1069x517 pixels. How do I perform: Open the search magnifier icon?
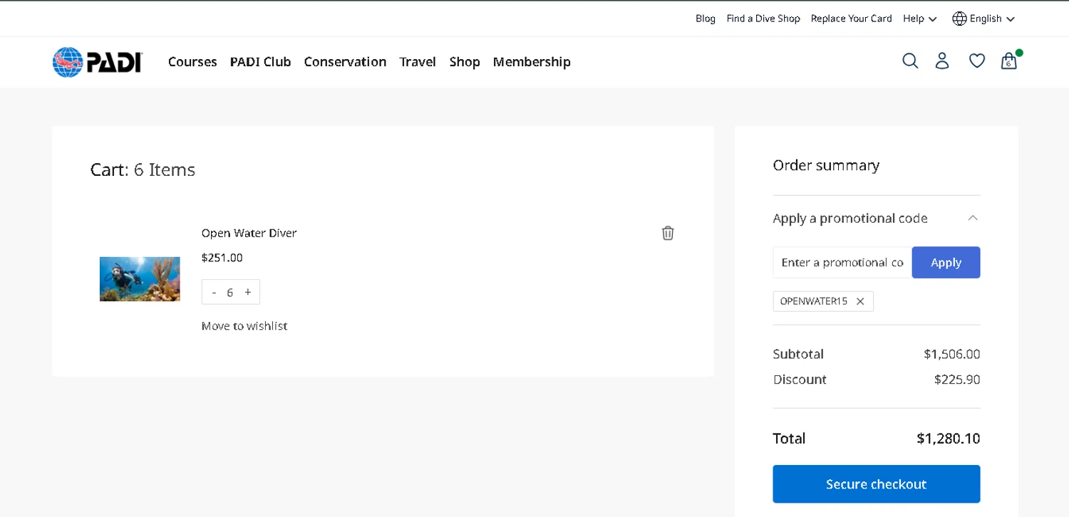(910, 61)
